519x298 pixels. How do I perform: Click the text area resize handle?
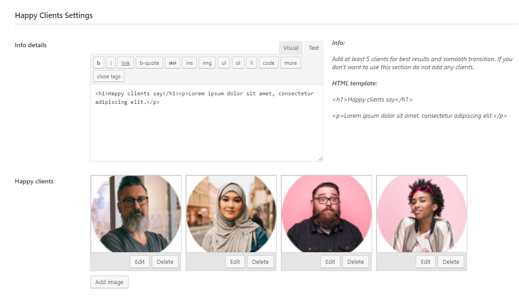[320, 159]
